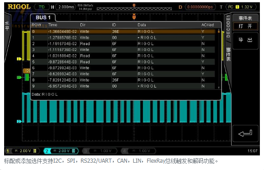The width and height of the screenshot is (264, 170).
Task: Enable channel 3 1.00 V indicator
Action: (100, 151)
